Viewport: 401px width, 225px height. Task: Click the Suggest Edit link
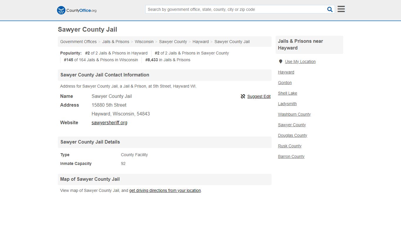tap(259, 96)
